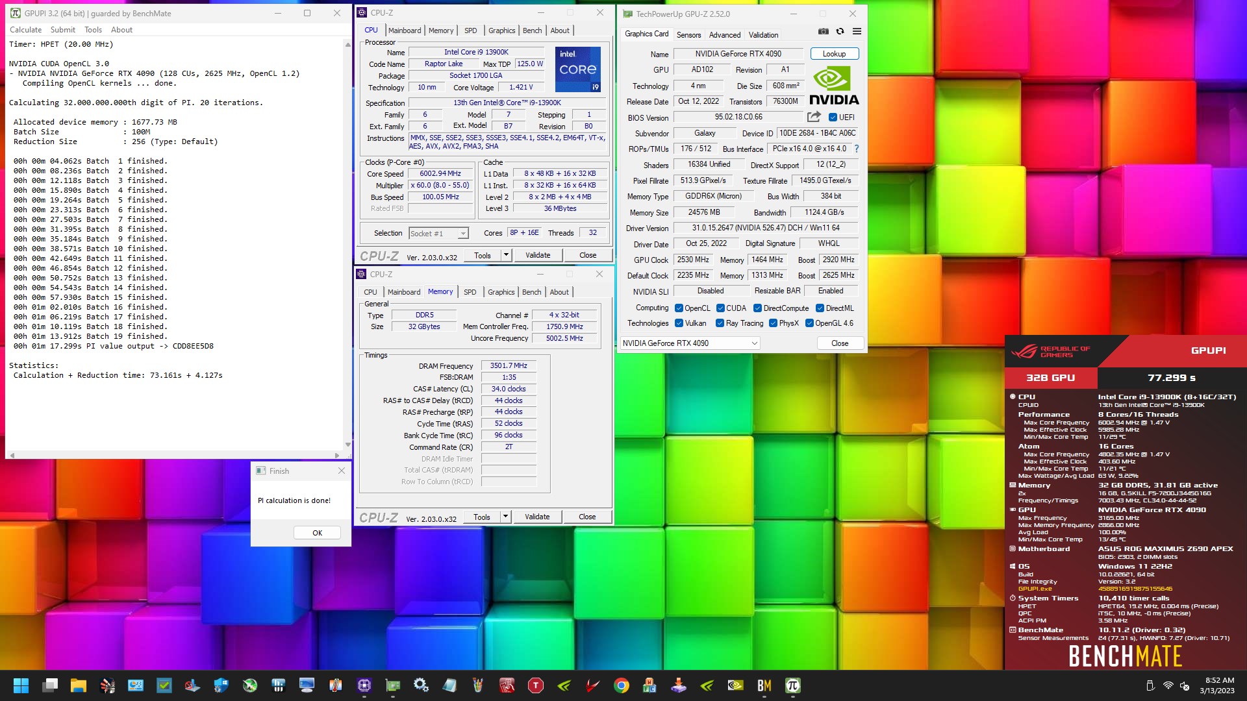
Task: Click the gears settings taskbar icon
Action: coord(421,685)
